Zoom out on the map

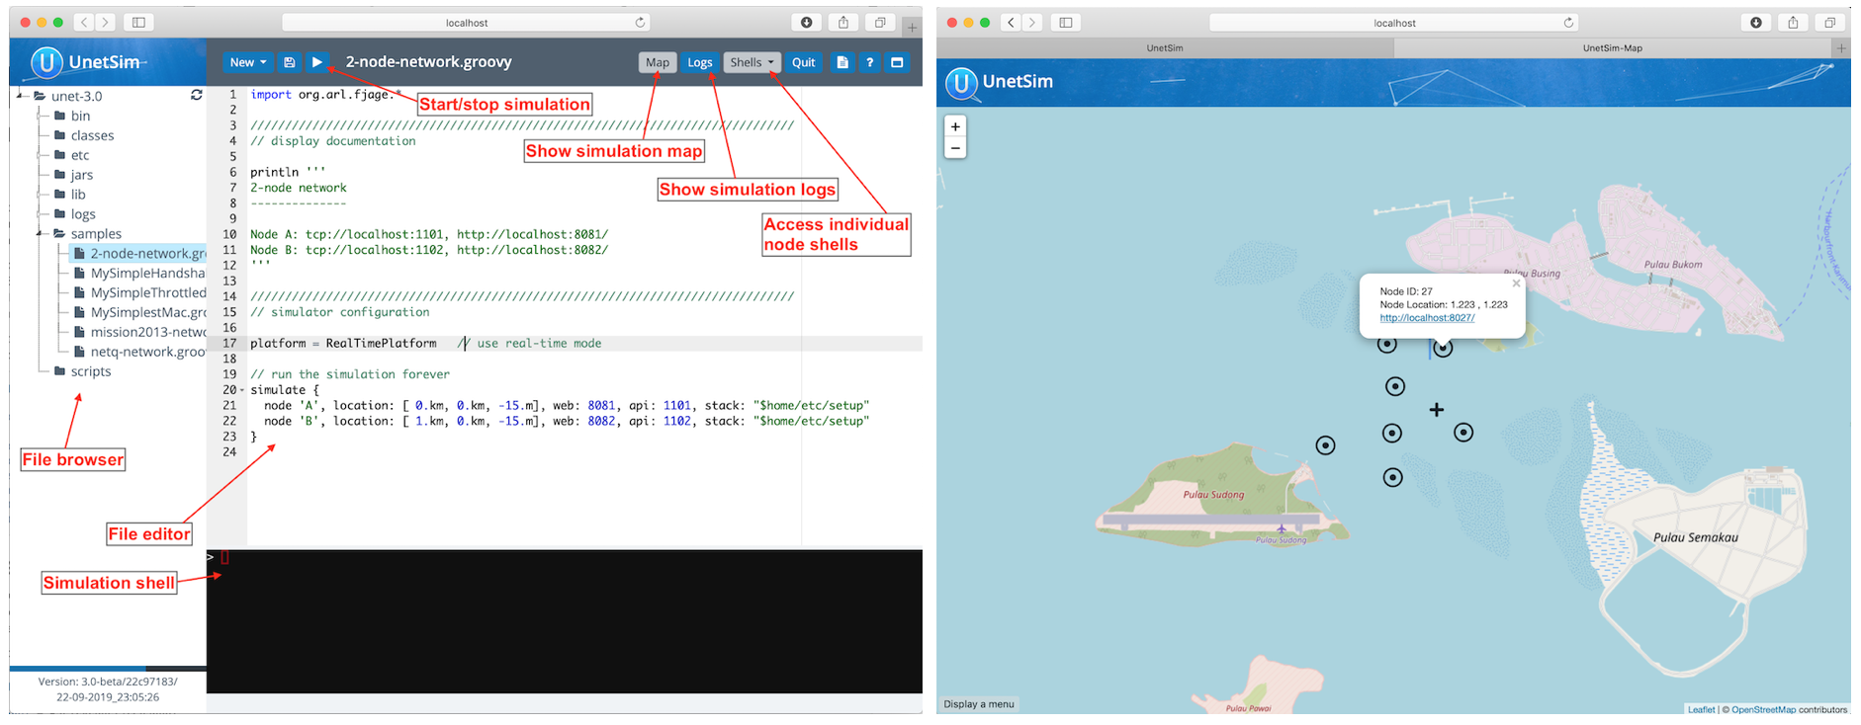click(x=955, y=148)
